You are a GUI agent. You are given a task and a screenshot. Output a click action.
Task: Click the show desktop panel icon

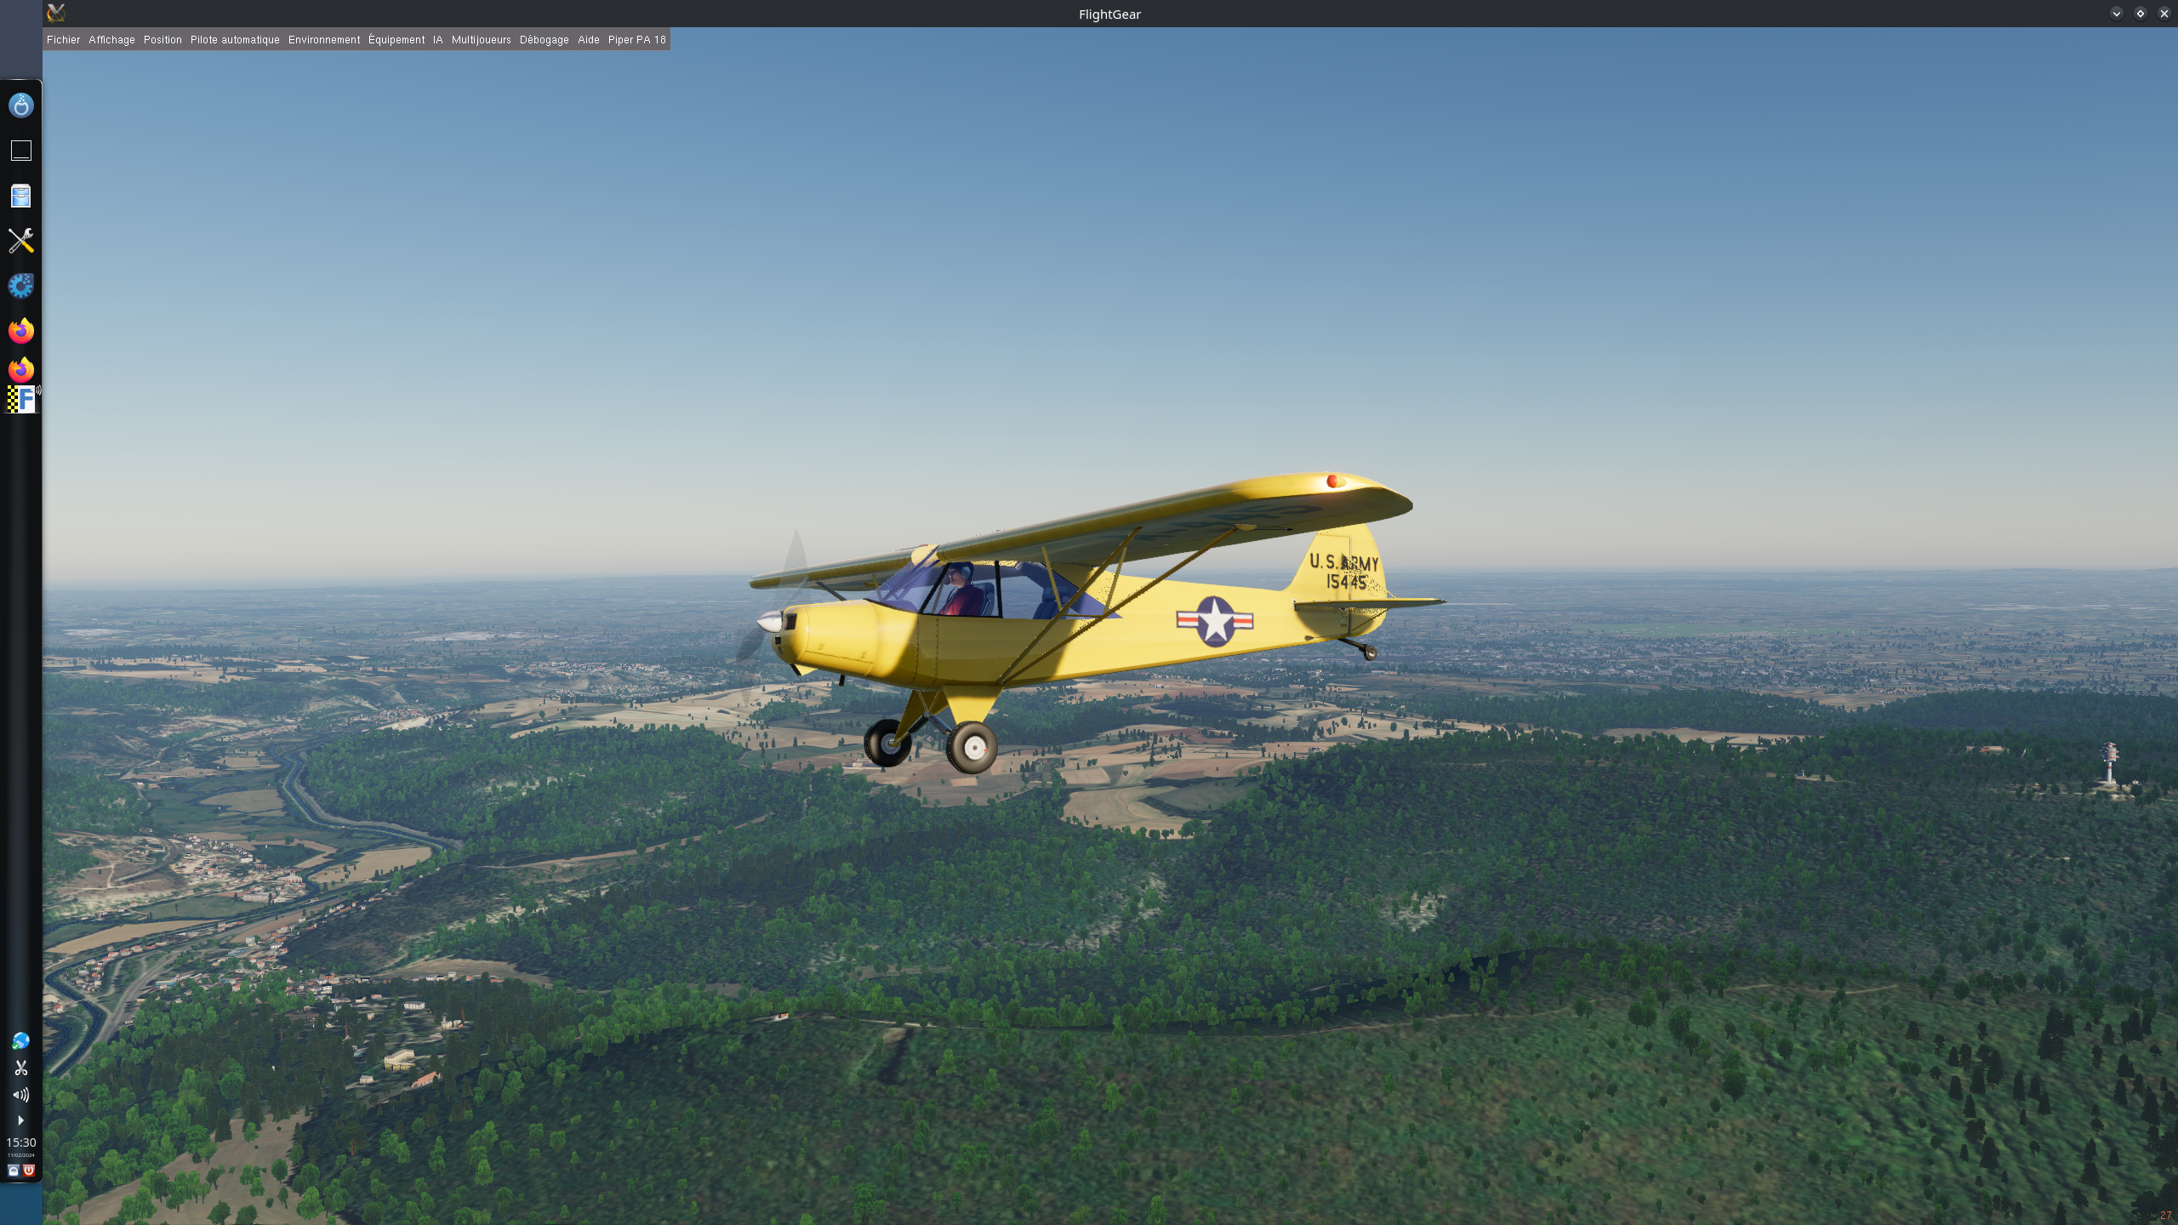(20, 151)
